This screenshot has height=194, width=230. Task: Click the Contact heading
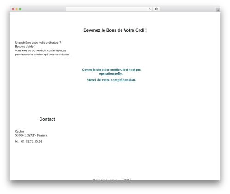coord(47,119)
